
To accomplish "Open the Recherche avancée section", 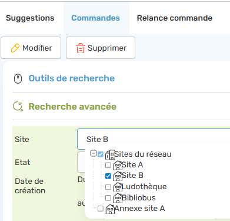I will [x=72, y=107].
